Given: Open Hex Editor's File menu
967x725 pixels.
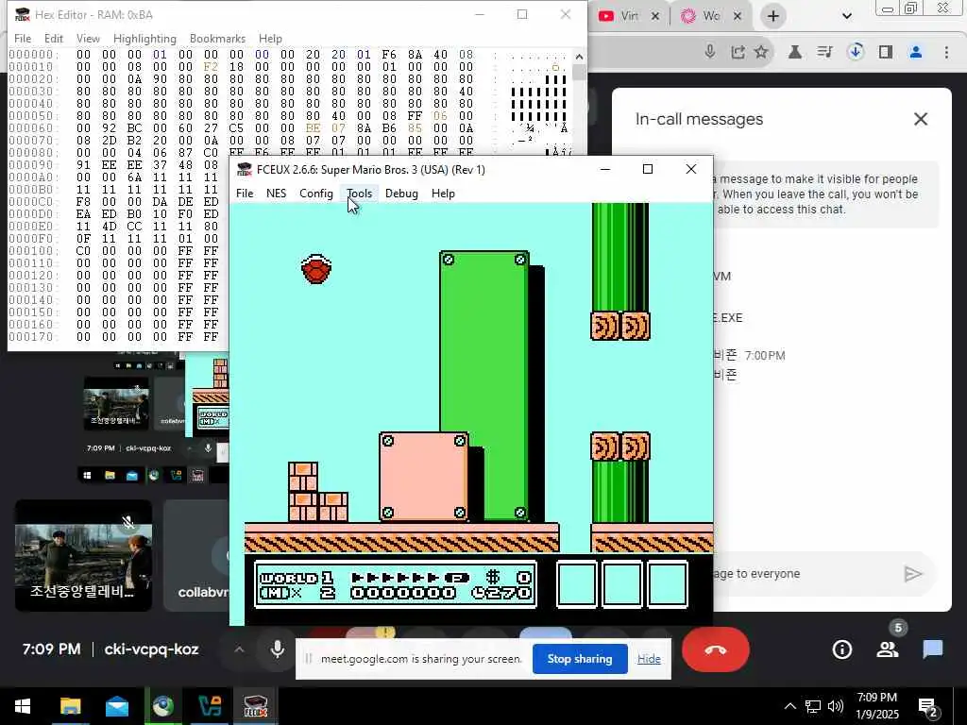Looking at the screenshot, I should point(23,38).
